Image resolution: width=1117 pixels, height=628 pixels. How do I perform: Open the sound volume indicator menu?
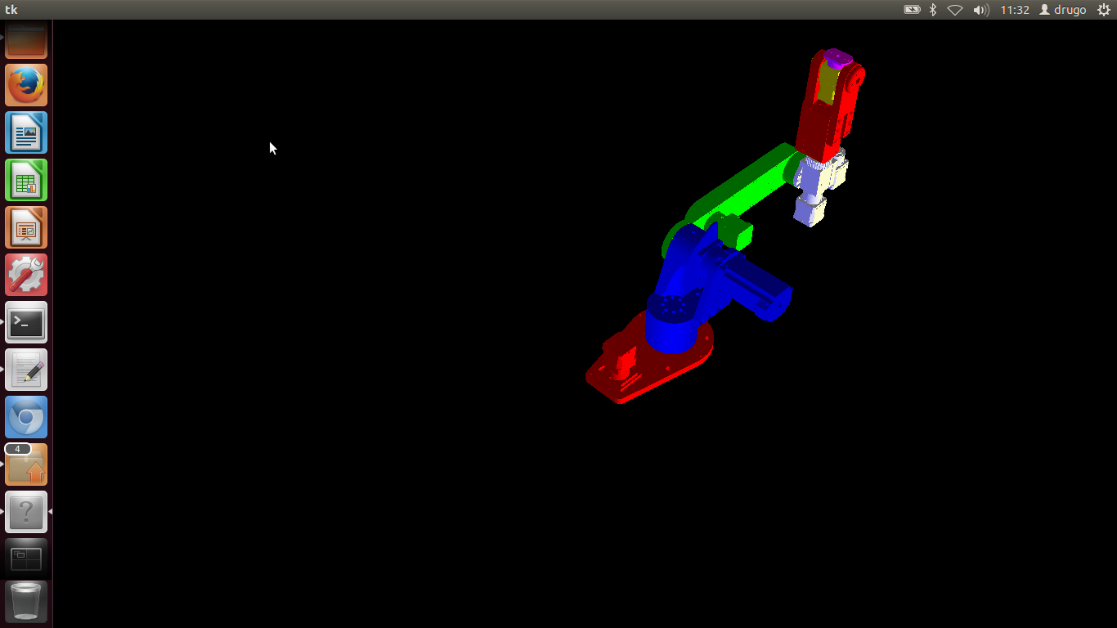tap(980, 10)
